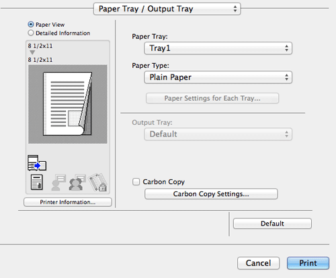Viewport: 336px width, 278px height.
Task: Click the gray size arrow between paper sizes
Action: [x=32, y=52]
